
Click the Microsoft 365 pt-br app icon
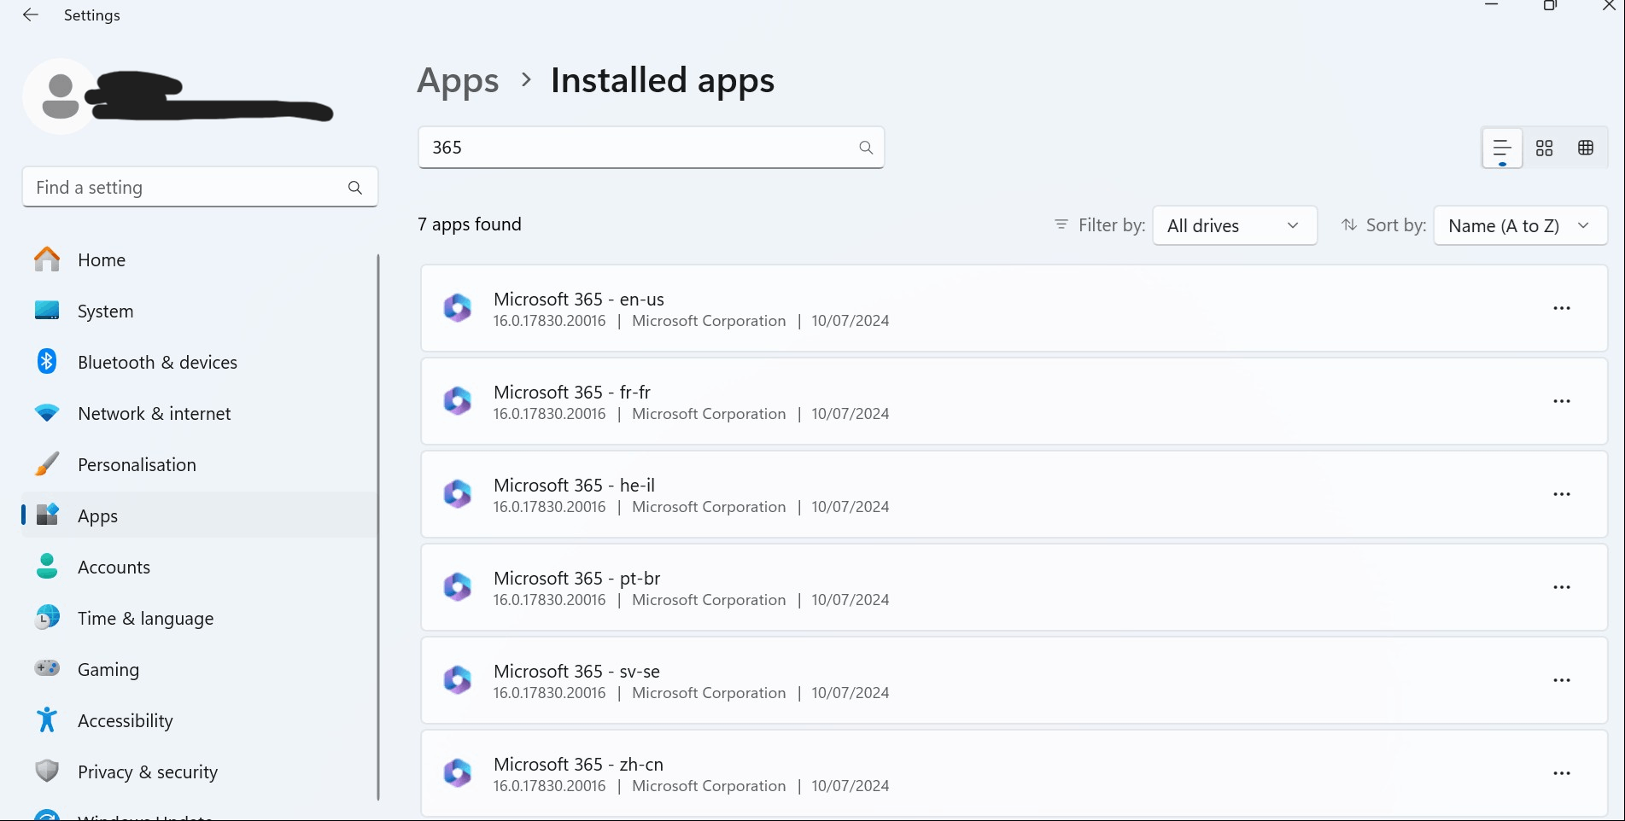458,587
